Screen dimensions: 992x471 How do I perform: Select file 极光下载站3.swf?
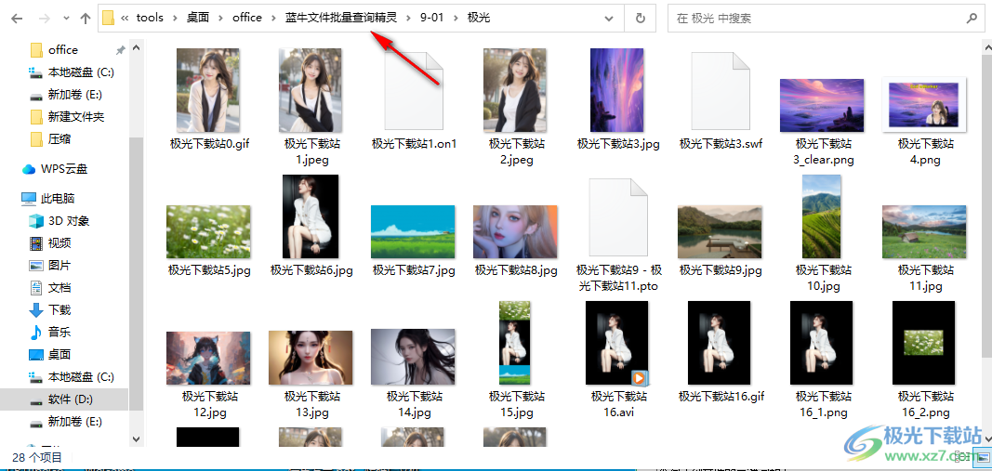[x=721, y=100]
